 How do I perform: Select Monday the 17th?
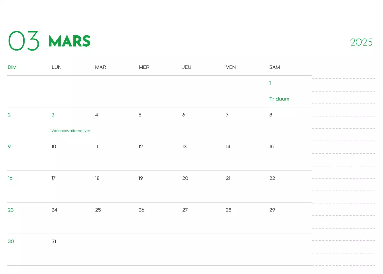(x=54, y=178)
